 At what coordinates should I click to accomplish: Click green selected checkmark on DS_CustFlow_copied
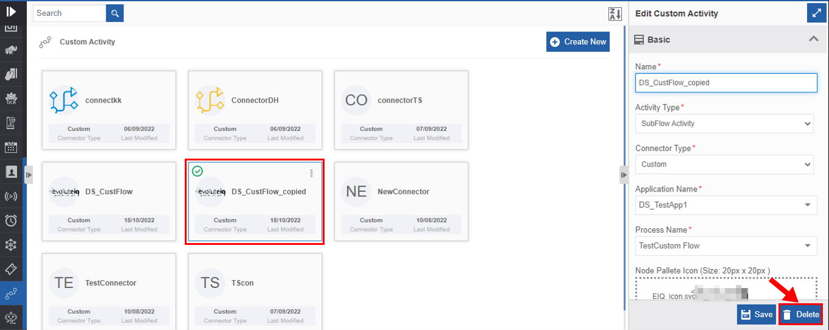pos(197,171)
